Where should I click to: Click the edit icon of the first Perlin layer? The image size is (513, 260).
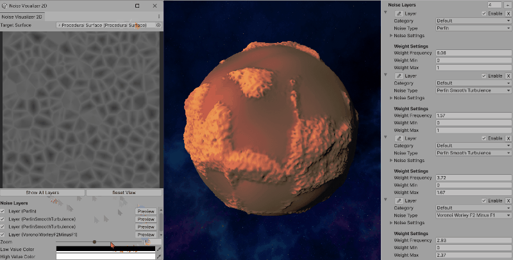(x=399, y=13)
